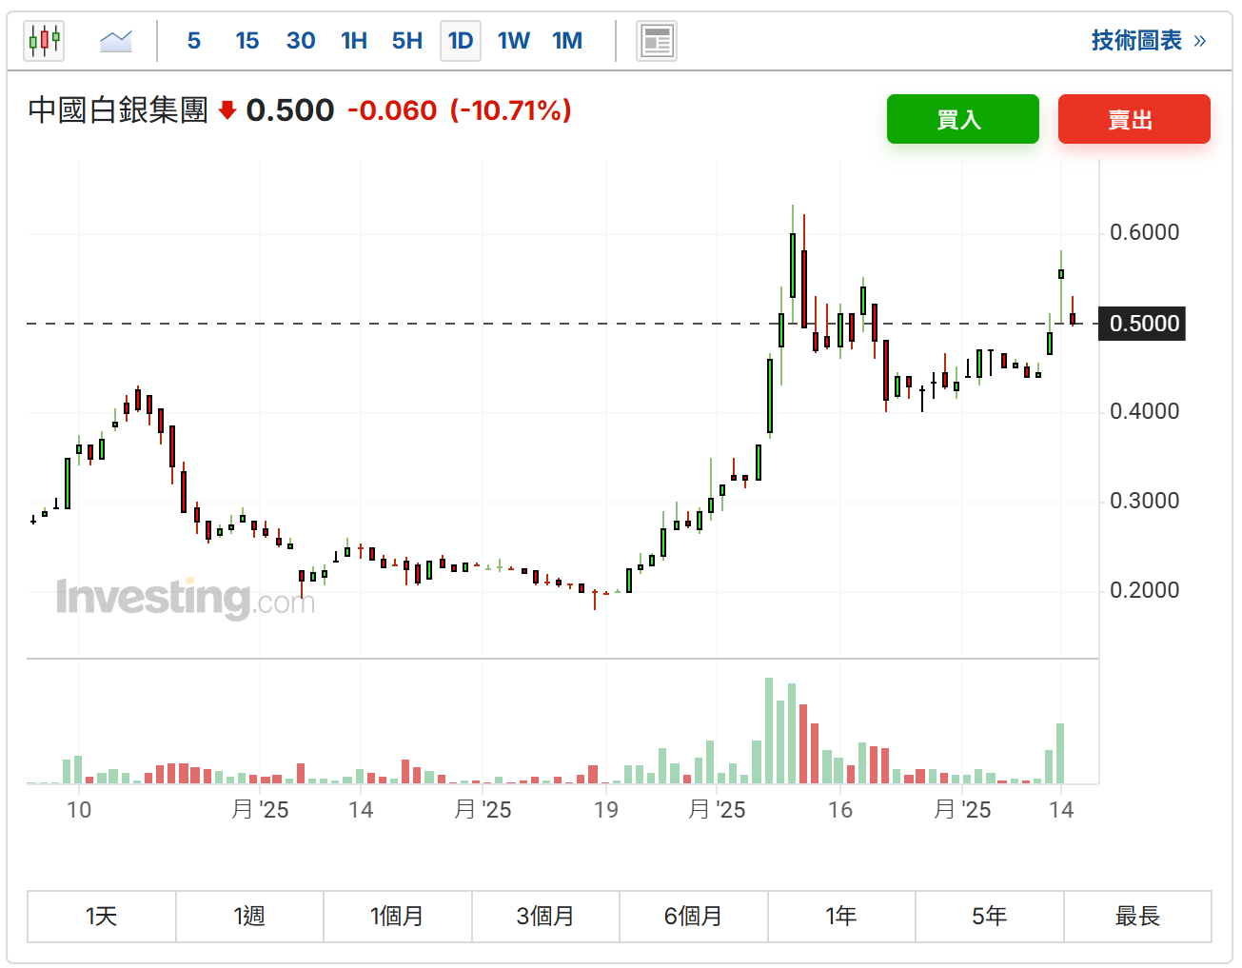Set the chart interval to 30 minutes
Image resolution: width=1242 pixels, height=968 pixels.
[301, 41]
